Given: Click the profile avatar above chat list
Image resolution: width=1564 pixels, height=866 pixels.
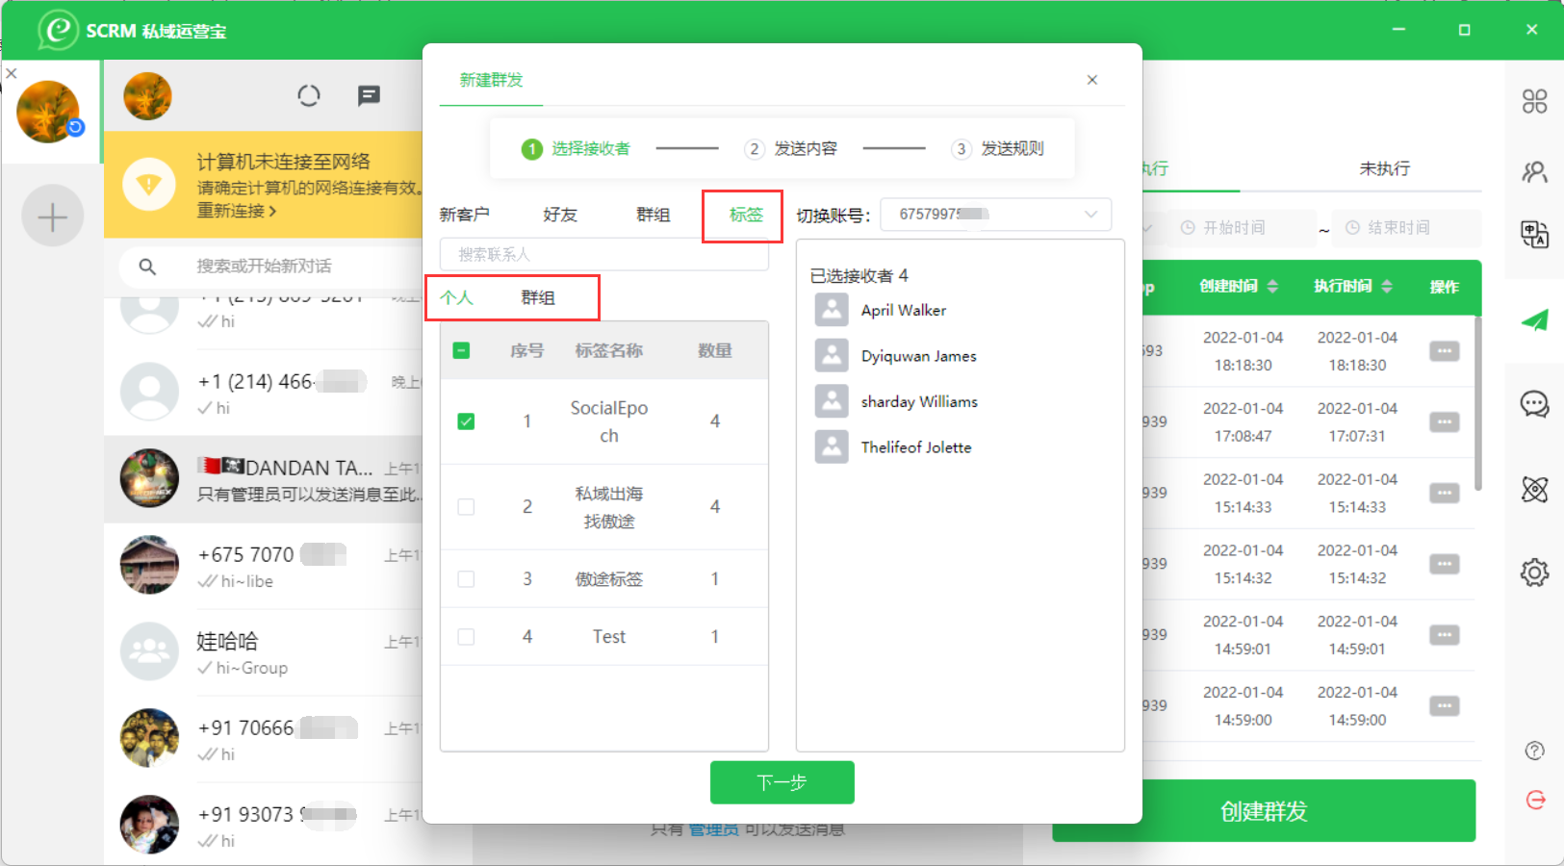Looking at the screenshot, I should click(147, 96).
